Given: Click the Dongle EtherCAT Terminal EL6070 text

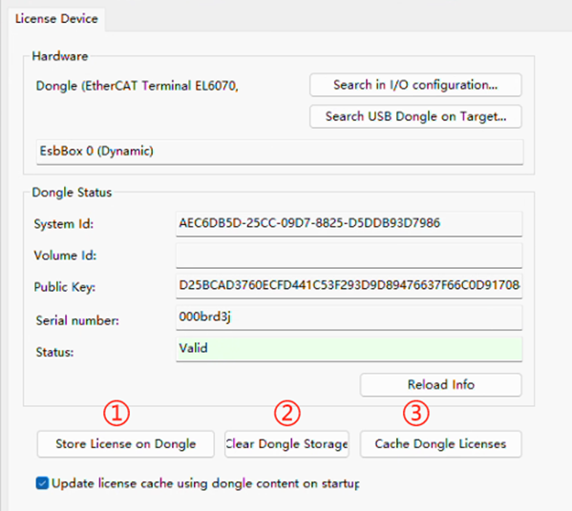Looking at the screenshot, I should tap(138, 86).
